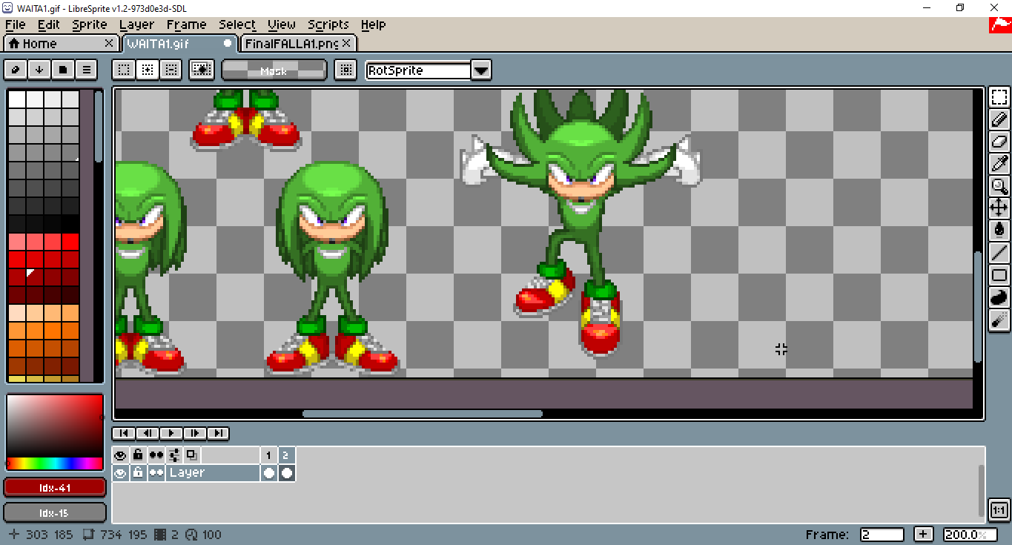
Task: Open timeline settings sliders icon
Action: [174, 455]
